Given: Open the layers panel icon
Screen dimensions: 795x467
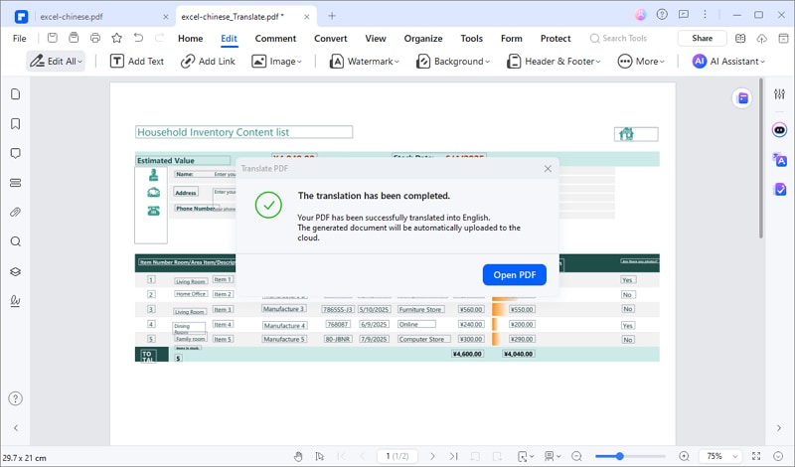Looking at the screenshot, I should [16, 271].
